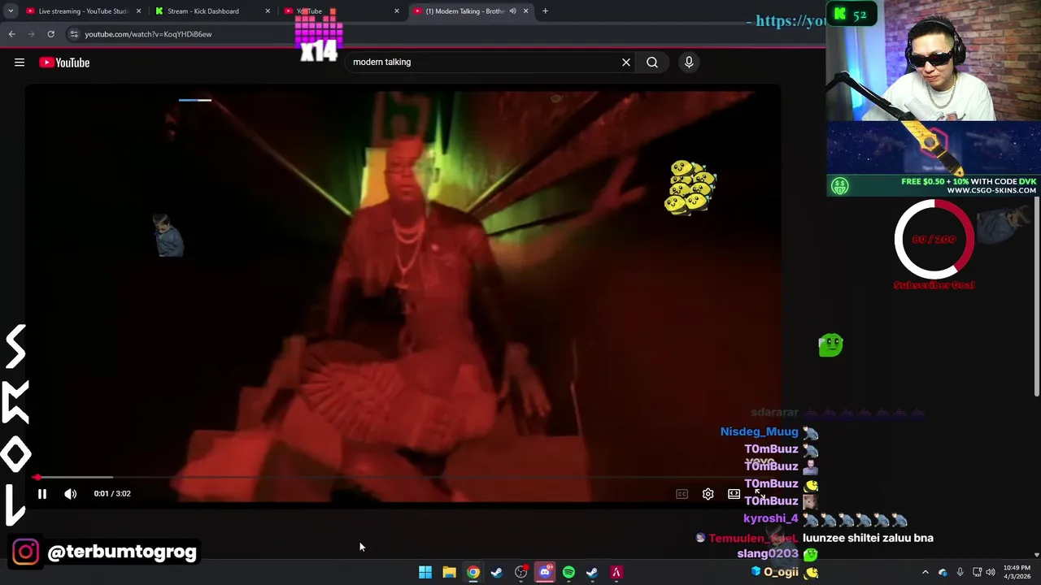Viewport: 1041px width, 585px height.
Task: Open the red 'A' app on the taskbar
Action: click(616, 572)
